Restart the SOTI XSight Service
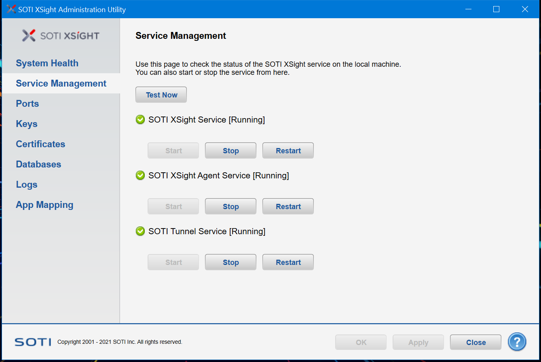 (x=288, y=150)
